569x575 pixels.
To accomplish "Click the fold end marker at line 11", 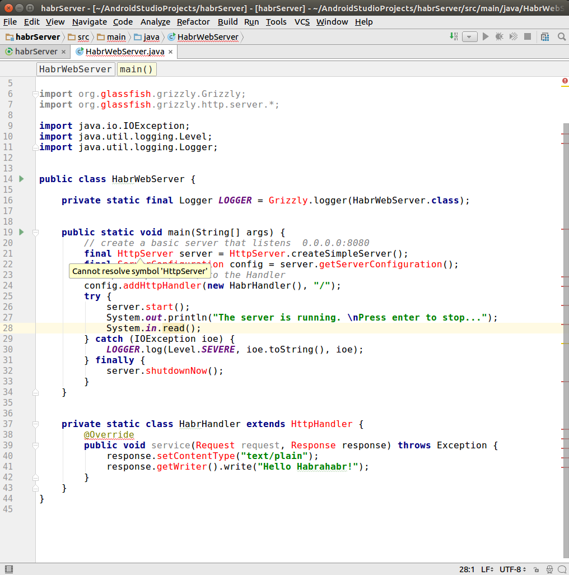I will [x=35, y=147].
